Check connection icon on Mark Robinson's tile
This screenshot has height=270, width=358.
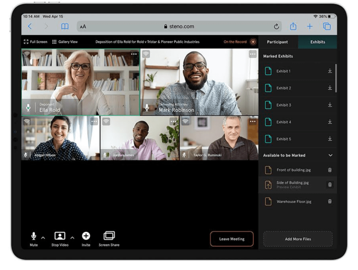[x=146, y=54]
